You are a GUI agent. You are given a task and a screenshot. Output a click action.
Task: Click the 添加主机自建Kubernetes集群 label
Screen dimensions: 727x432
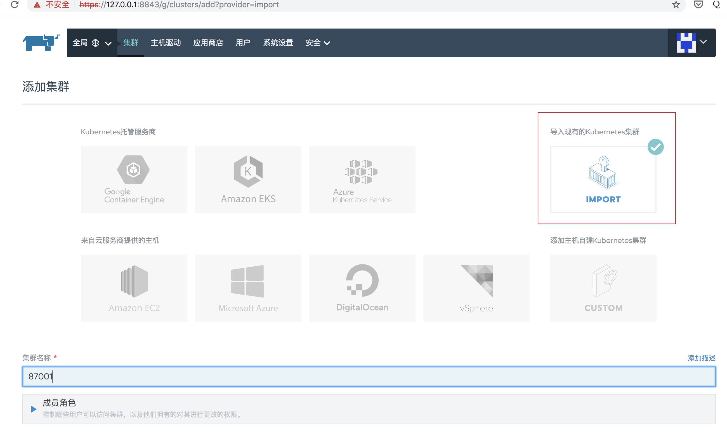pyautogui.click(x=598, y=240)
